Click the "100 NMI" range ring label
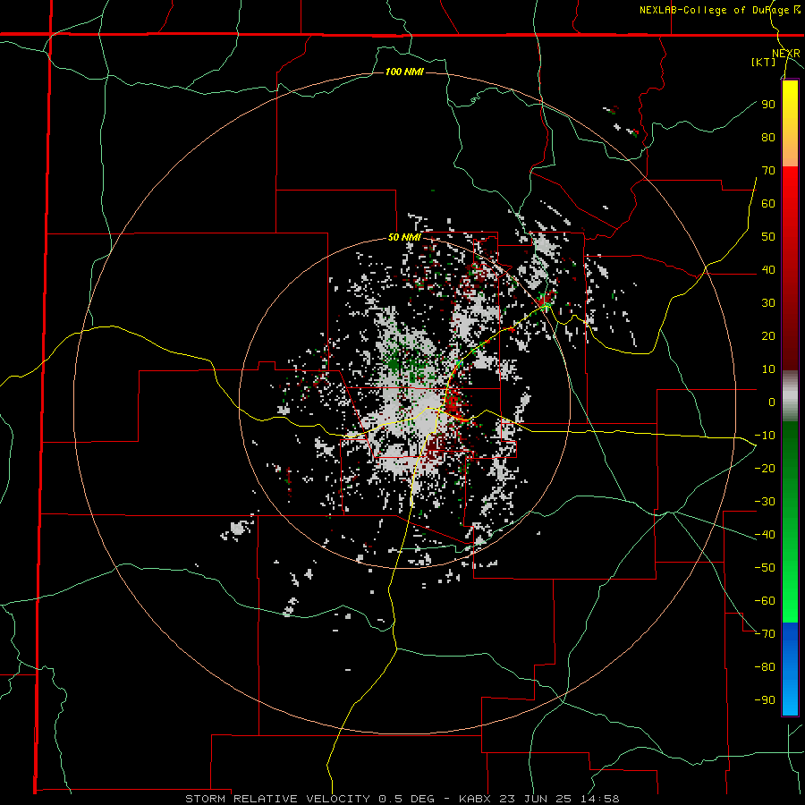This screenshot has height=805, width=805. click(x=404, y=72)
